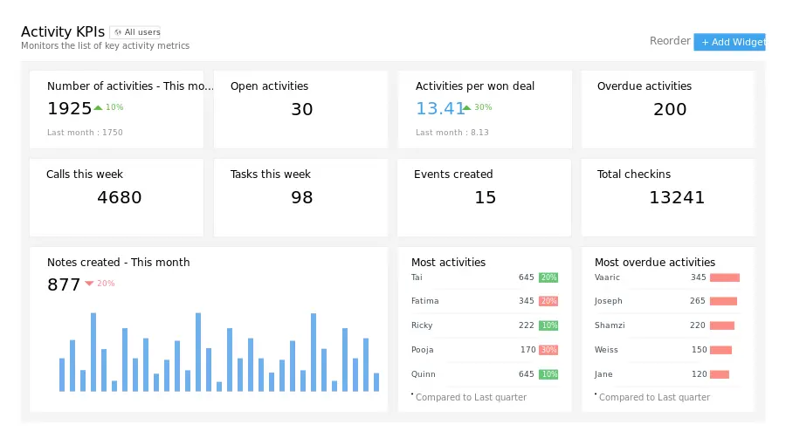Click Pooja in Most activities
The image size is (786, 445).
[x=422, y=350]
